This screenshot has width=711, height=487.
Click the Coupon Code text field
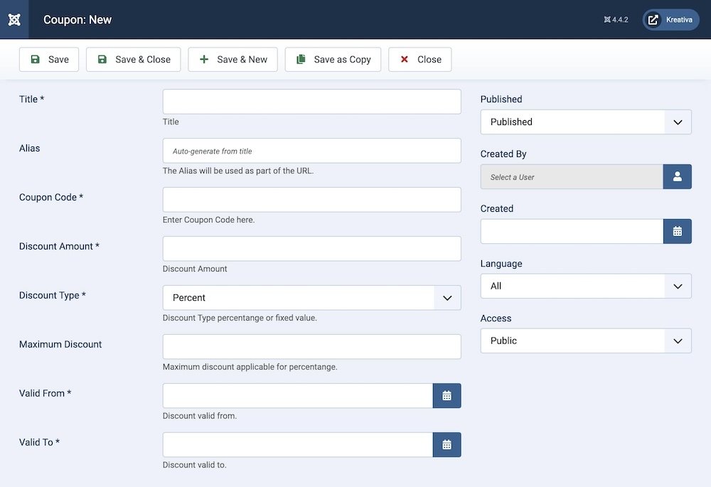coord(311,200)
